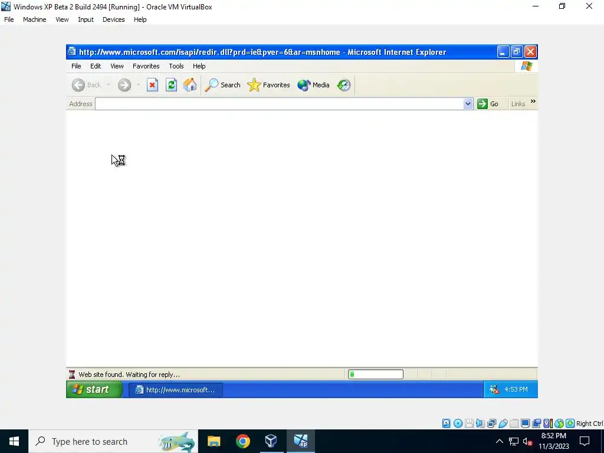Open Back button history dropdown arrow

tap(109, 85)
